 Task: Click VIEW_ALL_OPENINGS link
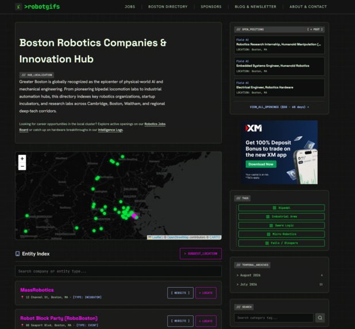click(279, 107)
